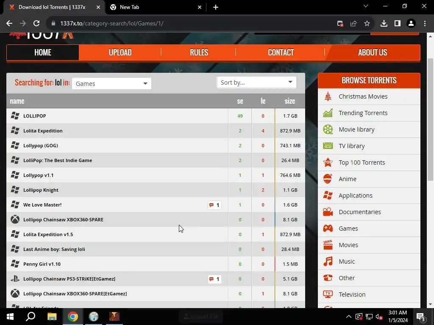Image resolution: width=434 pixels, height=325 pixels.
Task: Click the Applications windows flag icon
Action: click(328, 196)
